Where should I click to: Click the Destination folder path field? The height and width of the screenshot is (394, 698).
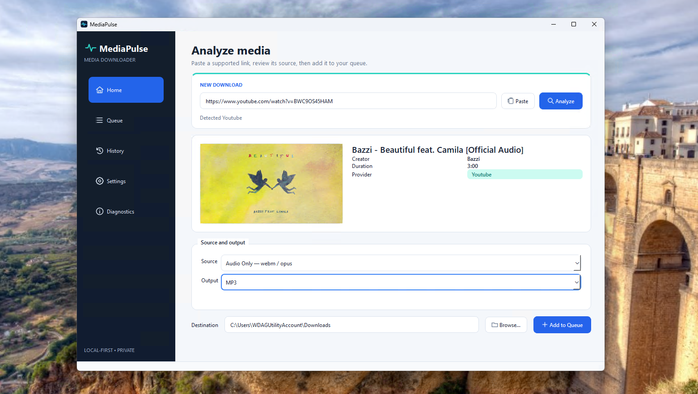351,325
